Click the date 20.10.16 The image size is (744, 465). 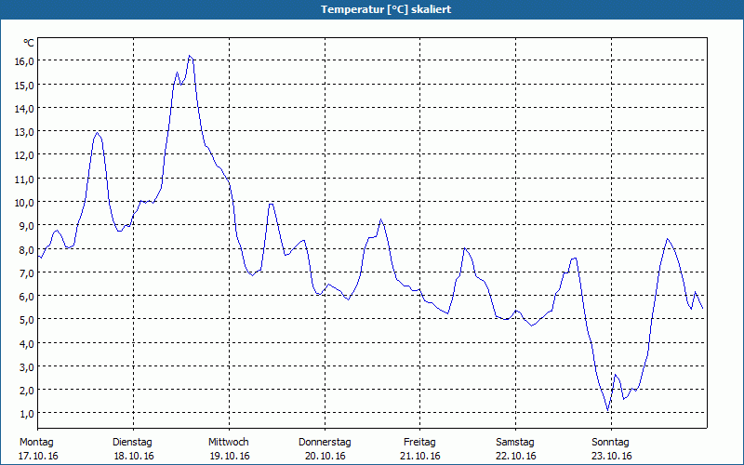point(325,456)
